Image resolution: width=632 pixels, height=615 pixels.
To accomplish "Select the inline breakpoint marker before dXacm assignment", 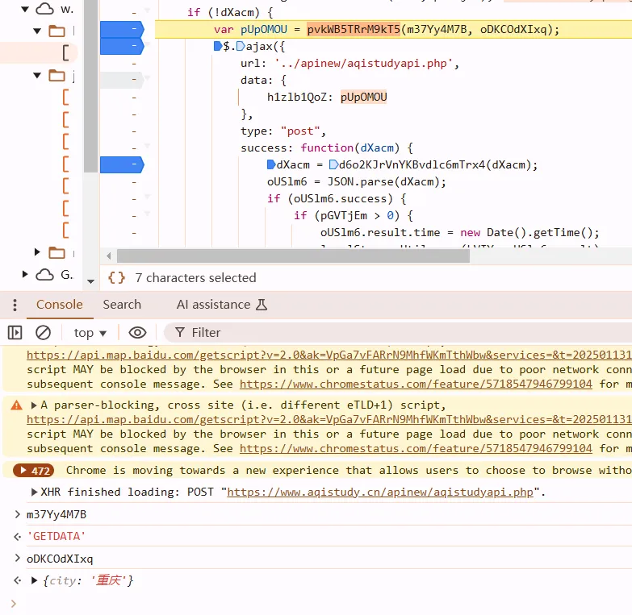I will [271, 164].
